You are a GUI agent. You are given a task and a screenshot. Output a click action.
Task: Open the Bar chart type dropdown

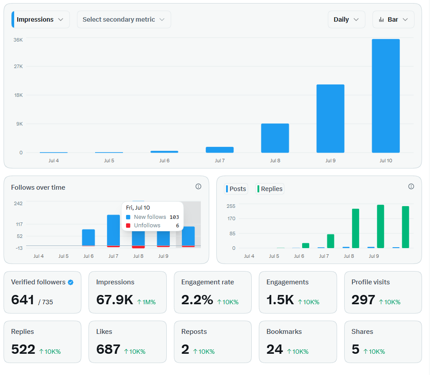pyautogui.click(x=393, y=19)
